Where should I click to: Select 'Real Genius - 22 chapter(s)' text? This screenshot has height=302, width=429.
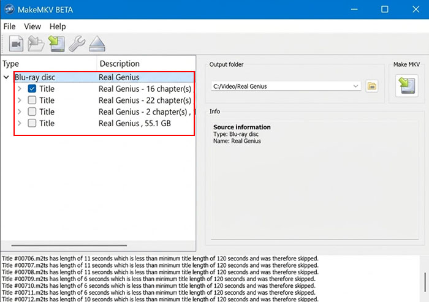click(145, 100)
